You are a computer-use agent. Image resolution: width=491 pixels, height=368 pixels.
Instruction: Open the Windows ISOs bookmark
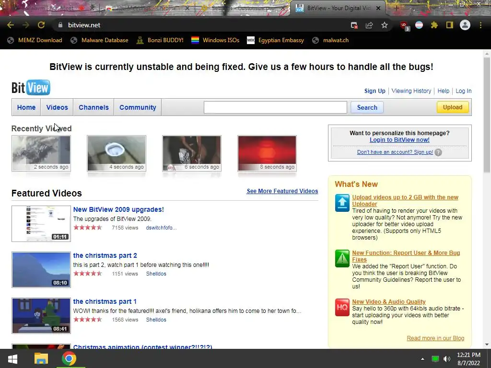(215, 40)
